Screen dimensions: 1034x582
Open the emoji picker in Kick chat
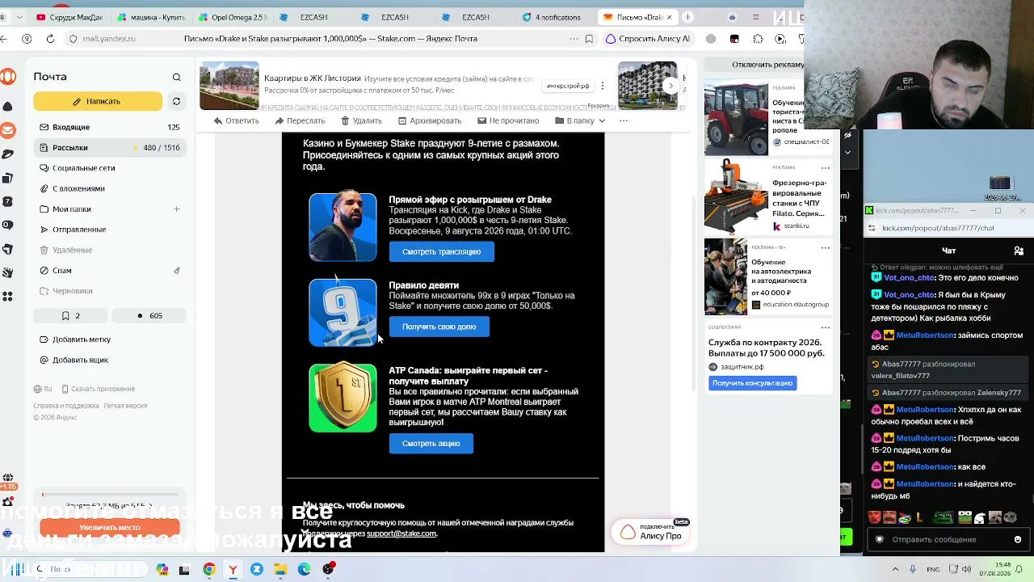tap(1017, 539)
